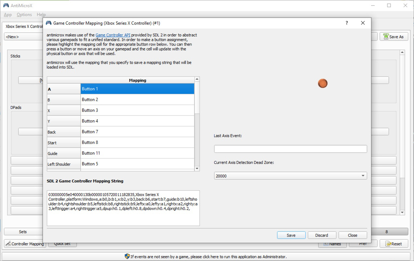Viewport: 414px width, 261px height.
Task: Click the Back row header
Action: click(x=64, y=132)
